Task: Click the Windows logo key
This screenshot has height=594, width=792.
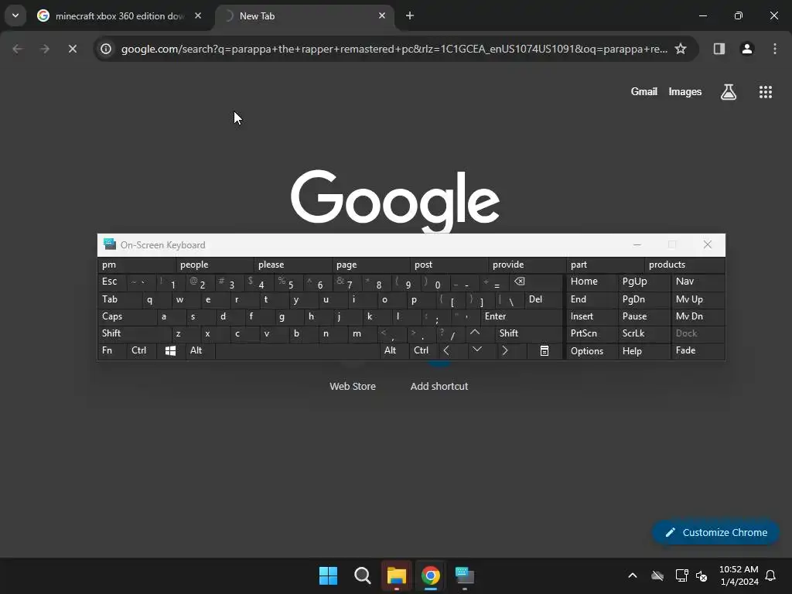Action: coord(170,350)
